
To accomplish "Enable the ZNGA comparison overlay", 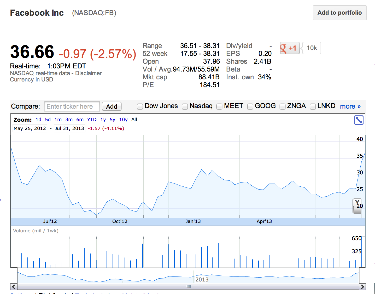I will tap(283, 107).
